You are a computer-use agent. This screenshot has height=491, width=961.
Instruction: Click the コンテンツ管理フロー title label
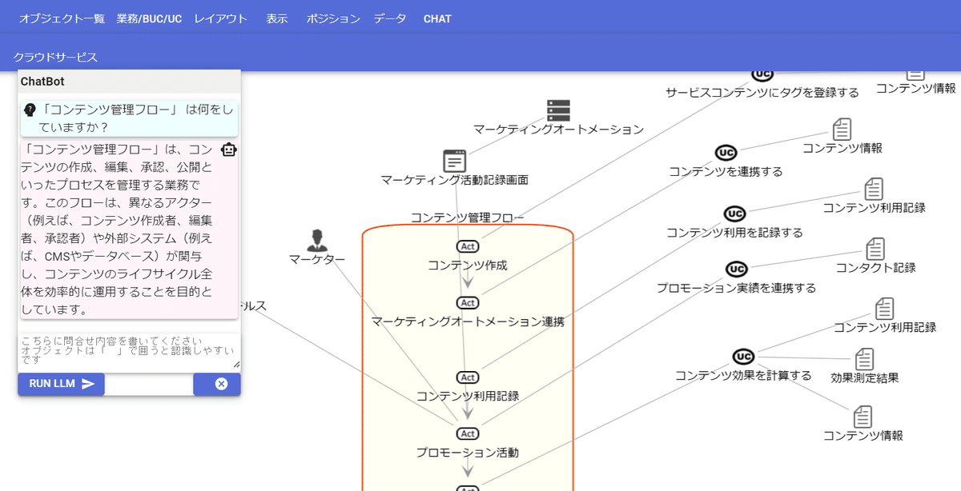pyautogui.click(x=467, y=218)
